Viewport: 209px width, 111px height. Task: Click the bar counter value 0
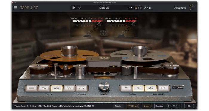173,88
